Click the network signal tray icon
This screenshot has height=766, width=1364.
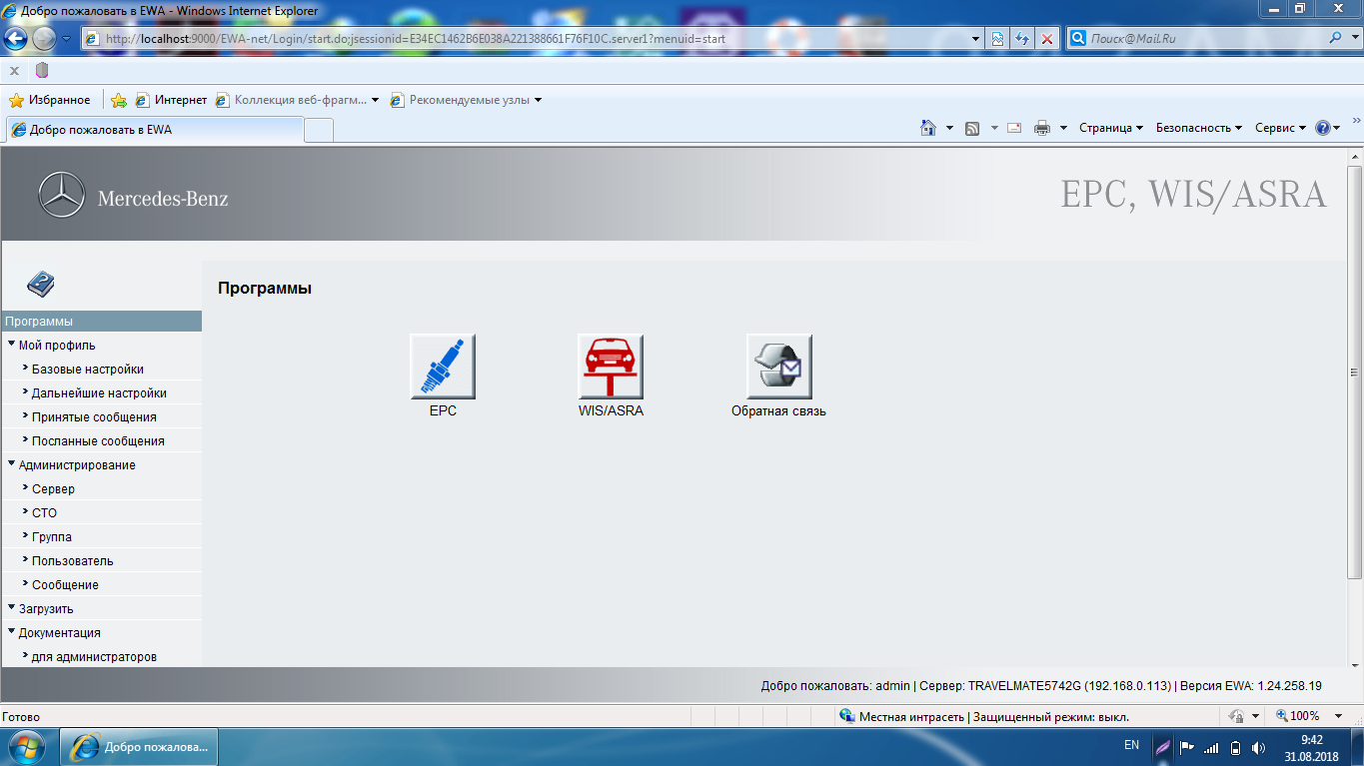[1211, 747]
